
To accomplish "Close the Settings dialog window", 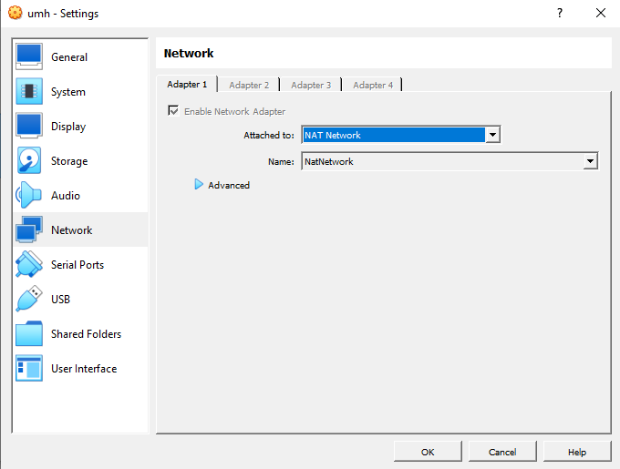I will tap(601, 13).
